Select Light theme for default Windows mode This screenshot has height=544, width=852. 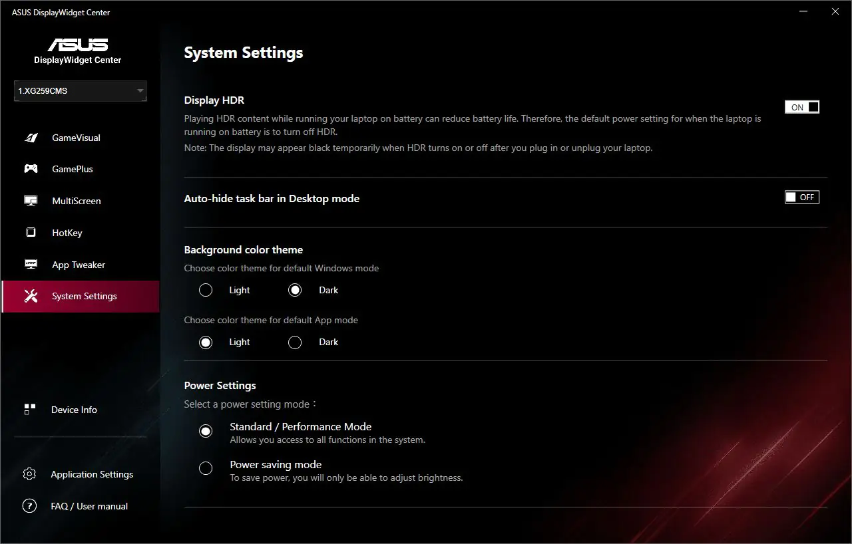pyautogui.click(x=206, y=290)
